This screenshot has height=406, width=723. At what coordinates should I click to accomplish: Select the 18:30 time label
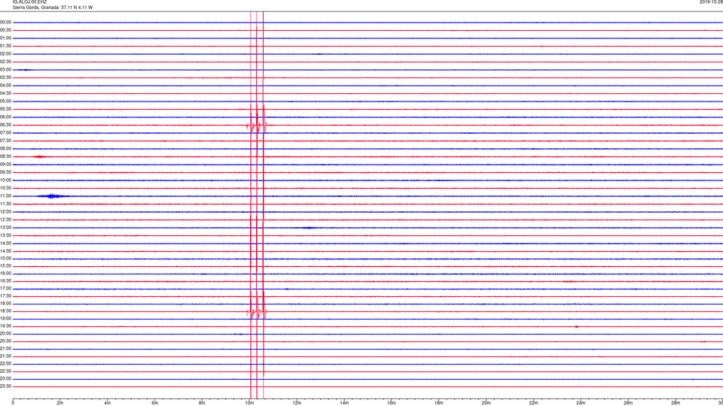click(x=5, y=311)
